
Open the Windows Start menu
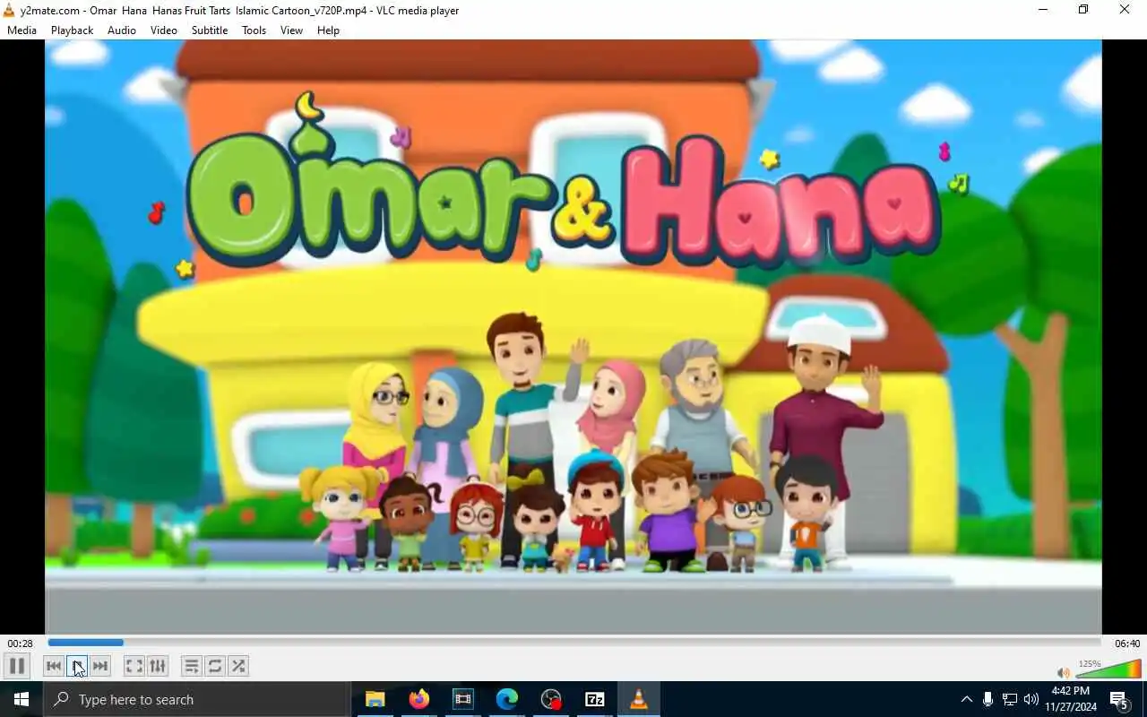(22, 699)
